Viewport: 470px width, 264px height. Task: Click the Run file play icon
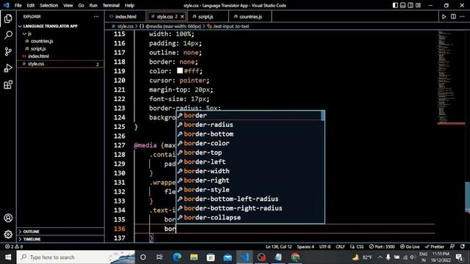444,17
